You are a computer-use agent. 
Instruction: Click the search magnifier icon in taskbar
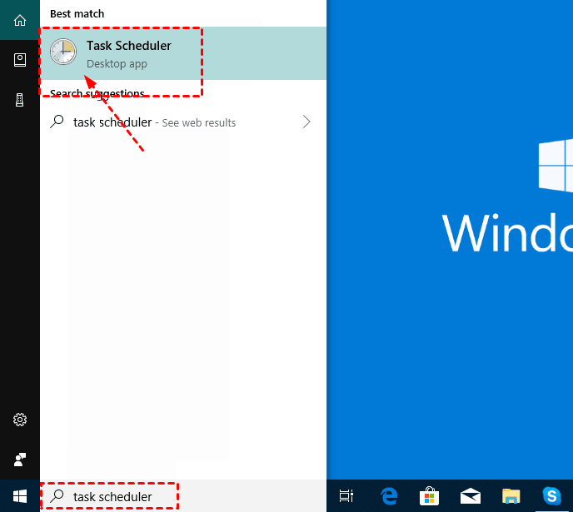point(57,496)
